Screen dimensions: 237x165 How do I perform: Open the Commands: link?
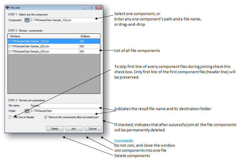(124, 141)
